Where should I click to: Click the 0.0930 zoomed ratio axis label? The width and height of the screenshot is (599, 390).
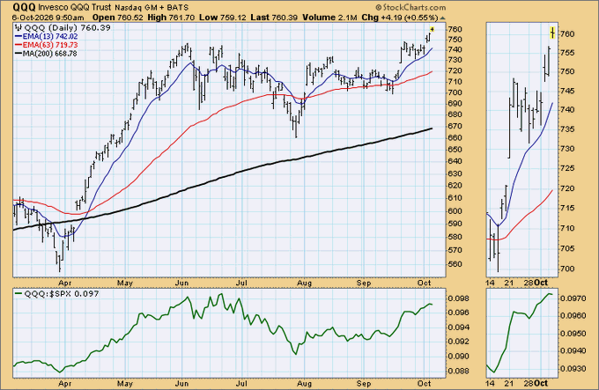[x=573, y=369]
